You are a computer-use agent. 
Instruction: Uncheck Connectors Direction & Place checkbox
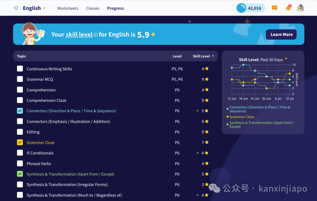20,111
